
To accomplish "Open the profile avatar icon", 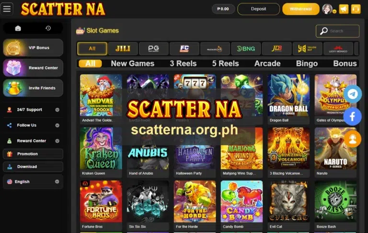I will pos(327,9).
